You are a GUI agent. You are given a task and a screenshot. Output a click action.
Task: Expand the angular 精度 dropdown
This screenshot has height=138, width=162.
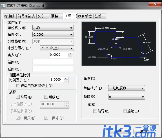pyautogui.click(x=127, y=97)
